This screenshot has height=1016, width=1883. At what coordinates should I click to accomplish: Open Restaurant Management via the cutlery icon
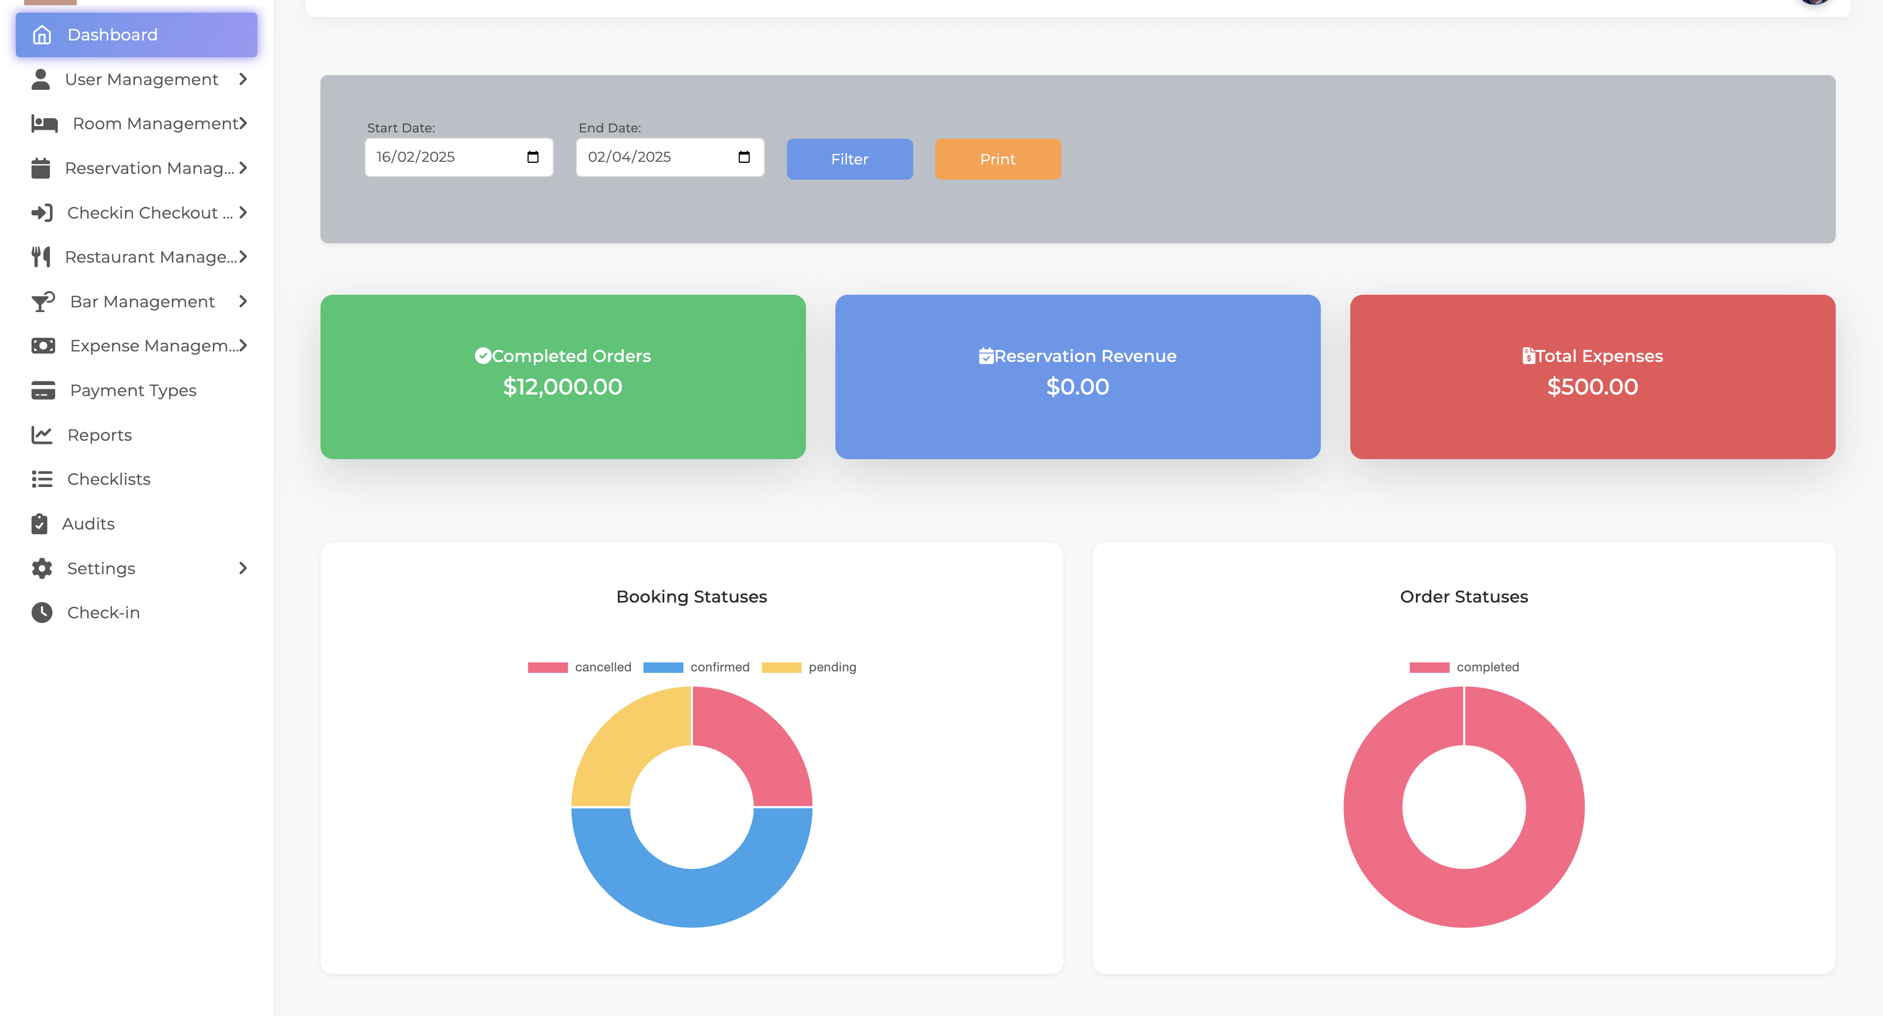coord(42,256)
